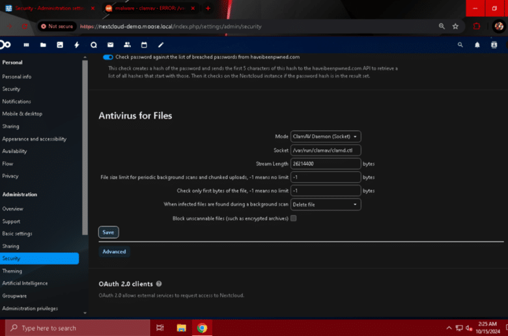Click the Socket path input field

tap(326, 150)
